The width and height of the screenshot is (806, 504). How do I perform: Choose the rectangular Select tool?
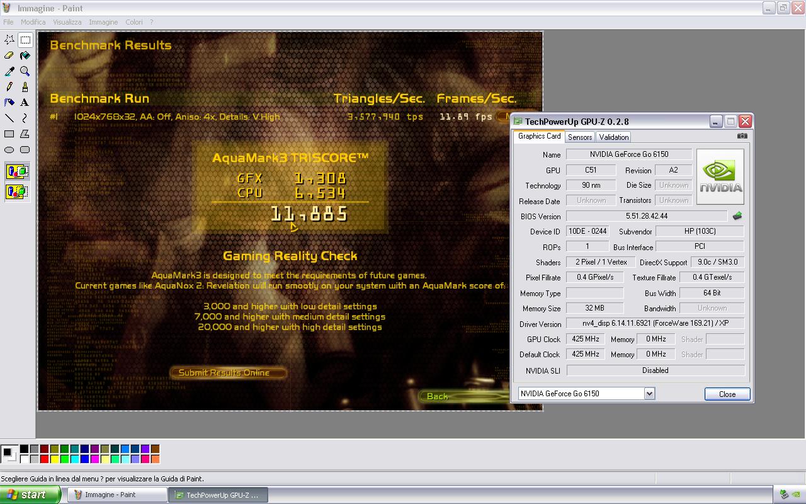tap(25, 40)
